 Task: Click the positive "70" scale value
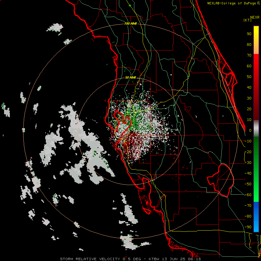(x=249, y=55)
